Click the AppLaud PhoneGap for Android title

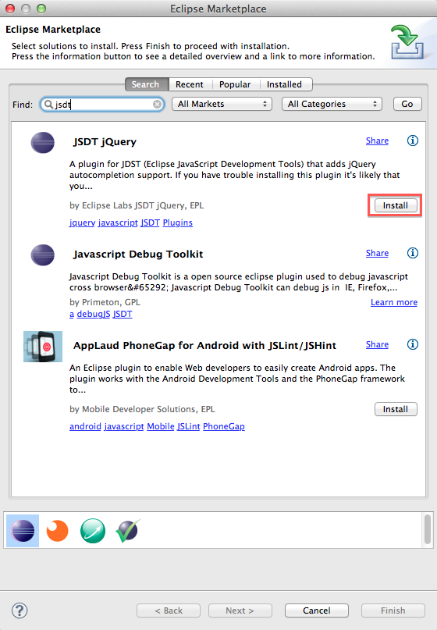coord(204,346)
